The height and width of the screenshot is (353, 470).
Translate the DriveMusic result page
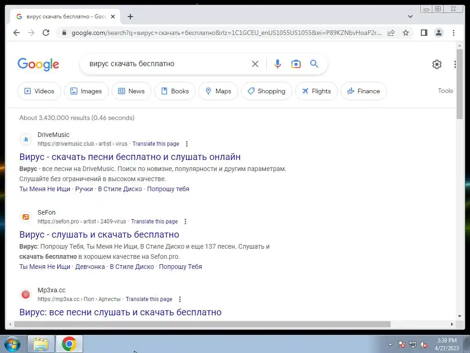tap(156, 144)
